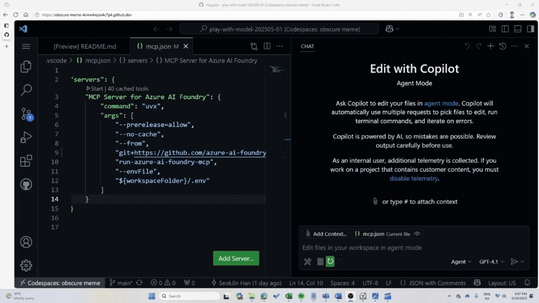Open chat panel ellipsis menu

(514, 46)
